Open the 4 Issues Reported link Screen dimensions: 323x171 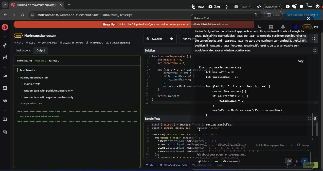(118, 43)
